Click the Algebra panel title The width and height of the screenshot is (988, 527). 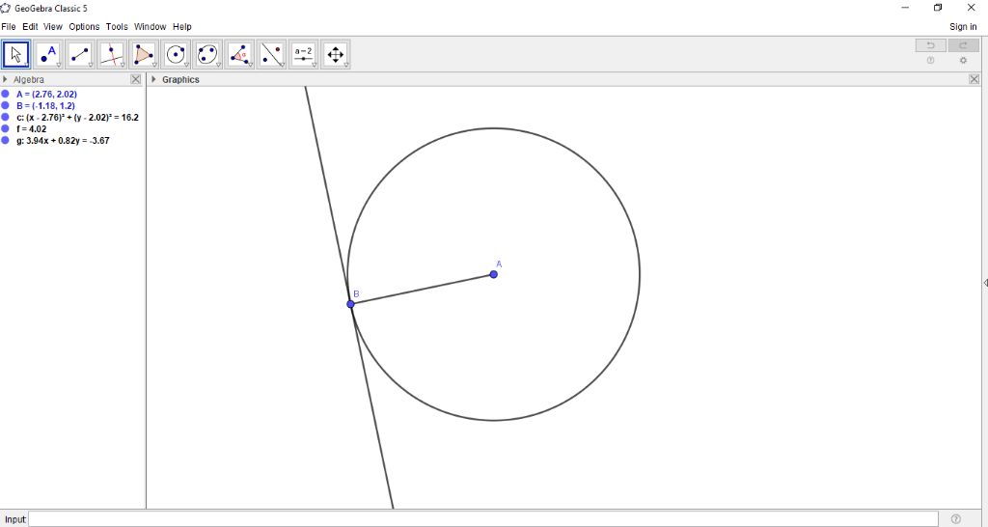pyautogui.click(x=29, y=79)
